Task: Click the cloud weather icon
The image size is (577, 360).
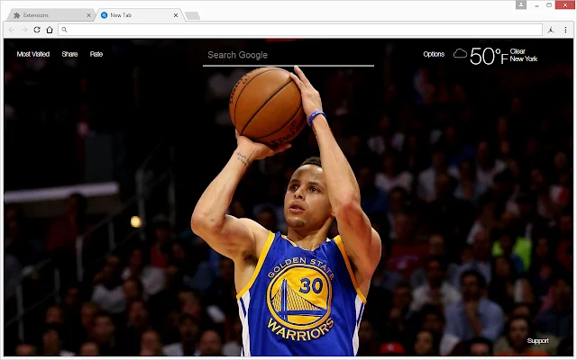Action: pos(460,54)
